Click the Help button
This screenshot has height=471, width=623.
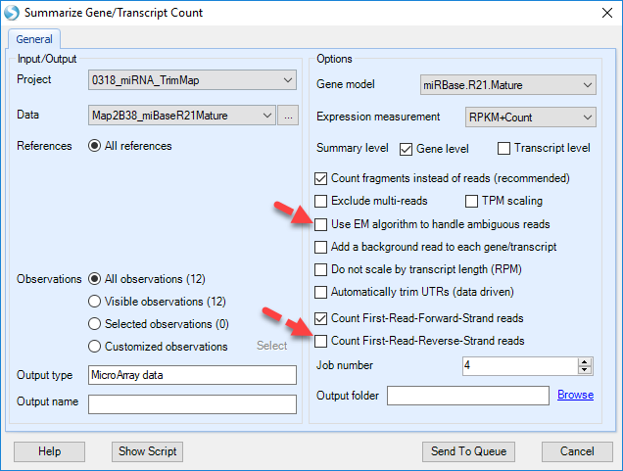(x=49, y=451)
